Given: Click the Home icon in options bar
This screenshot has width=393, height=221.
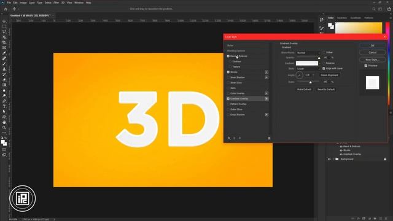Looking at the screenshot, I should (6, 9).
